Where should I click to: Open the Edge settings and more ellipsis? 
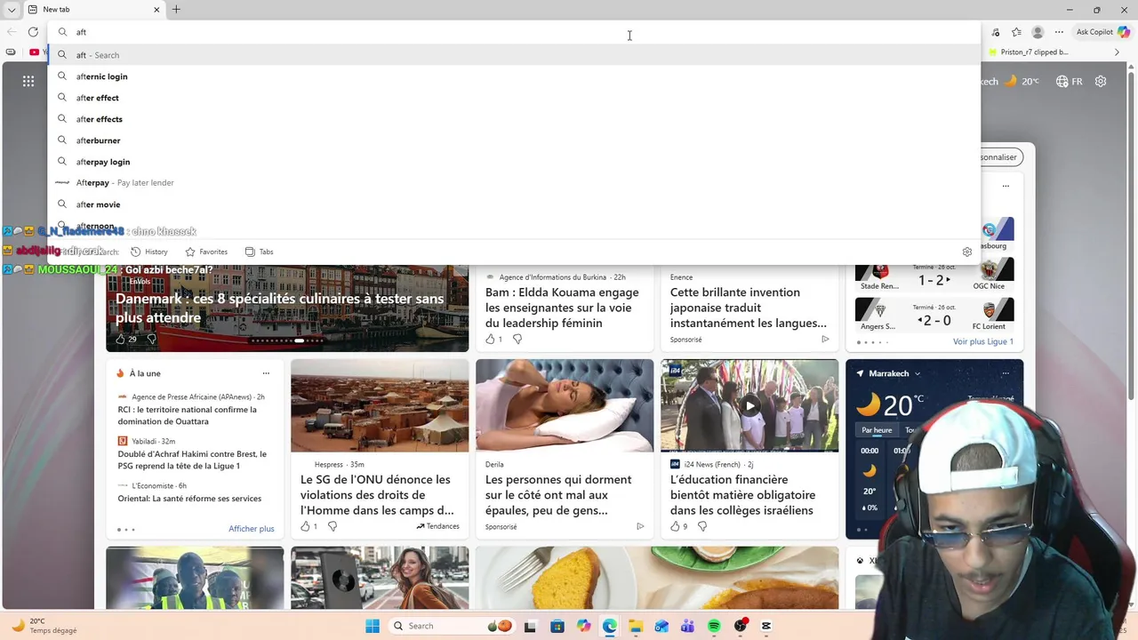pyautogui.click(x=1058, y=32)
